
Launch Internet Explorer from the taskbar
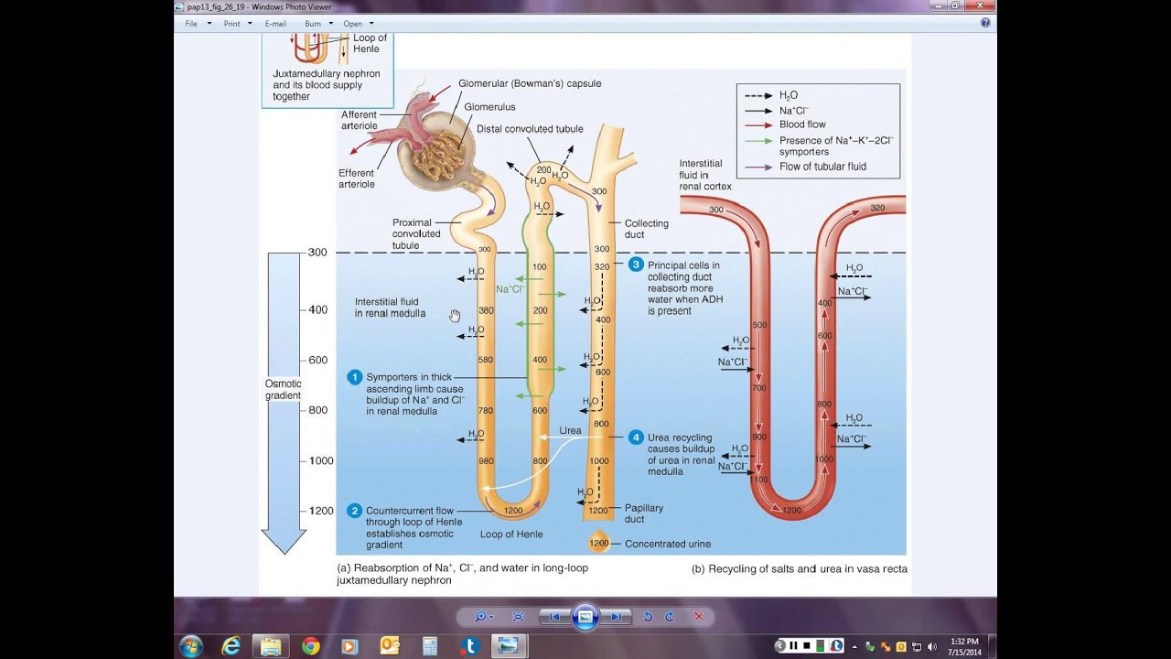pyautogui.click(x=231, y=645)
